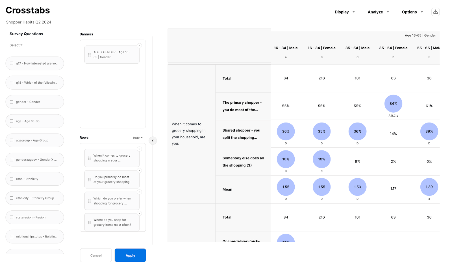Open the Analyze menu
452x262 pixels.
tap(378, 12)
